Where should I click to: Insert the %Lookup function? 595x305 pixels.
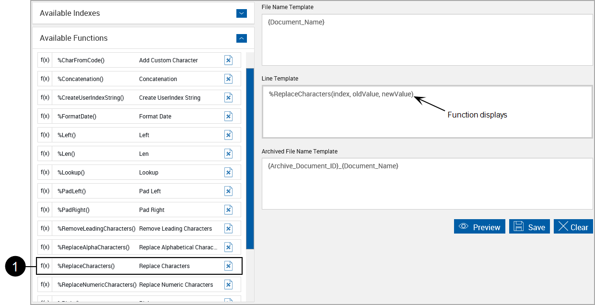click(229, 172)
